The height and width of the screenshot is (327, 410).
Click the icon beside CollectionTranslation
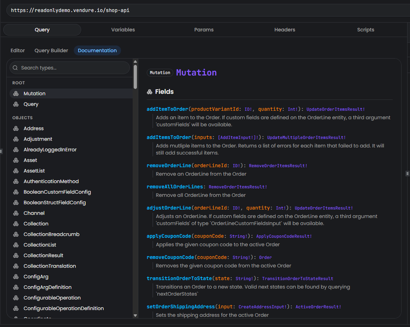[16, 266]
